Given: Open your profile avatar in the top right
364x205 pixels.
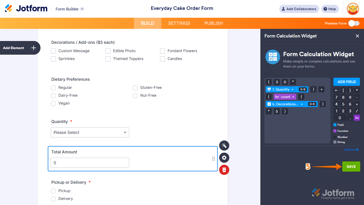Looking at the screenshot, I should click(353, 9).
